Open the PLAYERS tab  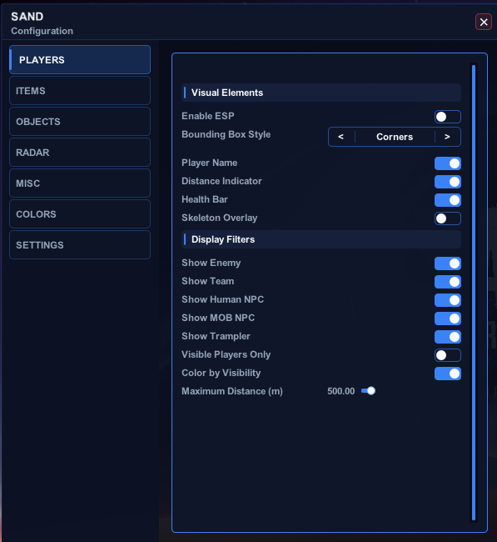coord(80,59)
